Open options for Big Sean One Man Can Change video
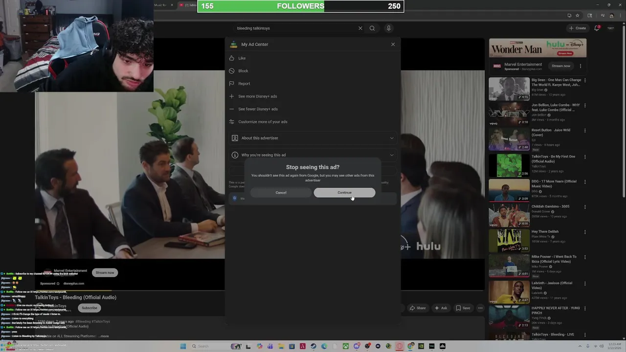The image size is (626, 352). 585,80
